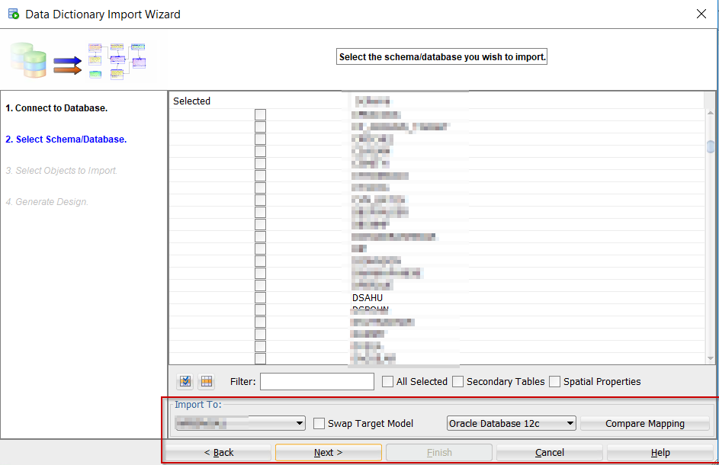Check the checkbox beside the DSAHU schema

(x=261, y=297)
